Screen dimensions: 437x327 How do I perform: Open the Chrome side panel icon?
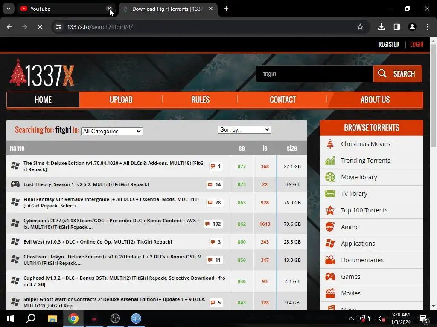[x=397, y=27]
